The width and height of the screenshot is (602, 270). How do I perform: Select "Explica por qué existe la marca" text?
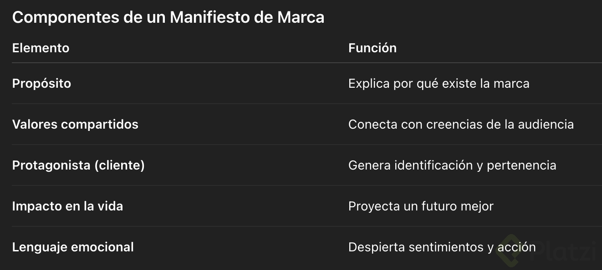click(x=439, y=84)
